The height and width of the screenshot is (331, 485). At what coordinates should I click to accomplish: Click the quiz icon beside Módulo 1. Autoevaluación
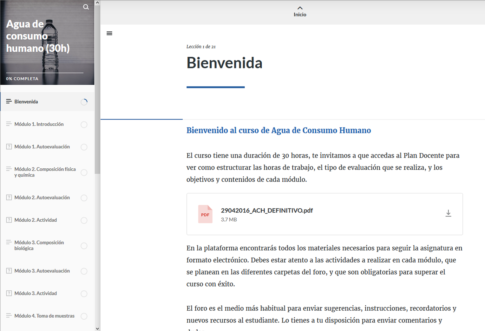9,147
